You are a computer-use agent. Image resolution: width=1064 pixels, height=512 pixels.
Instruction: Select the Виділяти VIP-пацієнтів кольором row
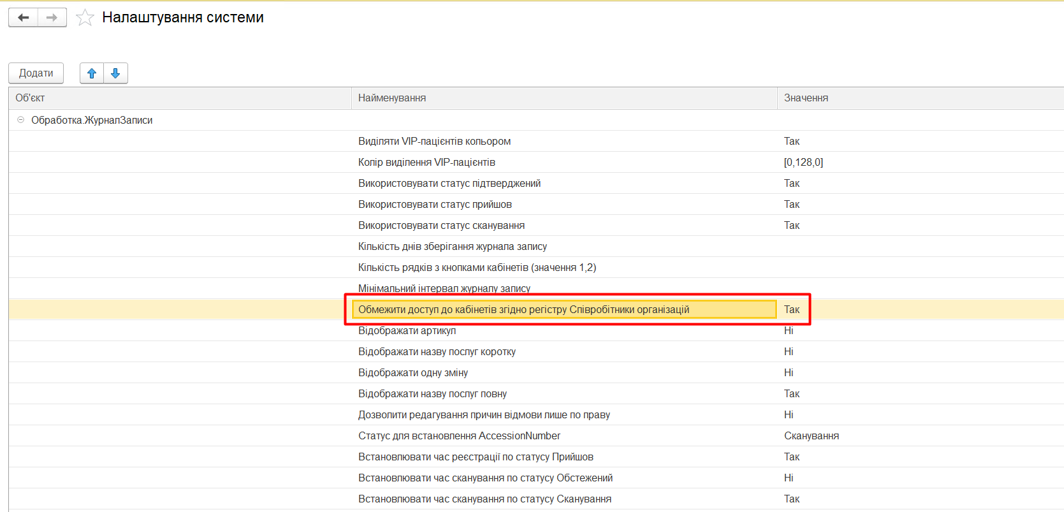[434, 142]
